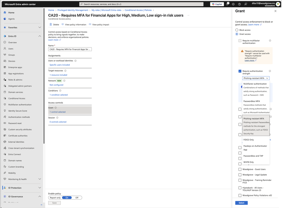The width and height of the screenshot is (282, 208).
Task: Click the Entra Connect icon
Action: [x=5, y=154]
